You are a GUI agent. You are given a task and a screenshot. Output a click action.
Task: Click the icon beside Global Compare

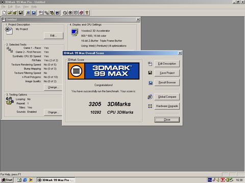pyautogui.click(x=150, y=97)
